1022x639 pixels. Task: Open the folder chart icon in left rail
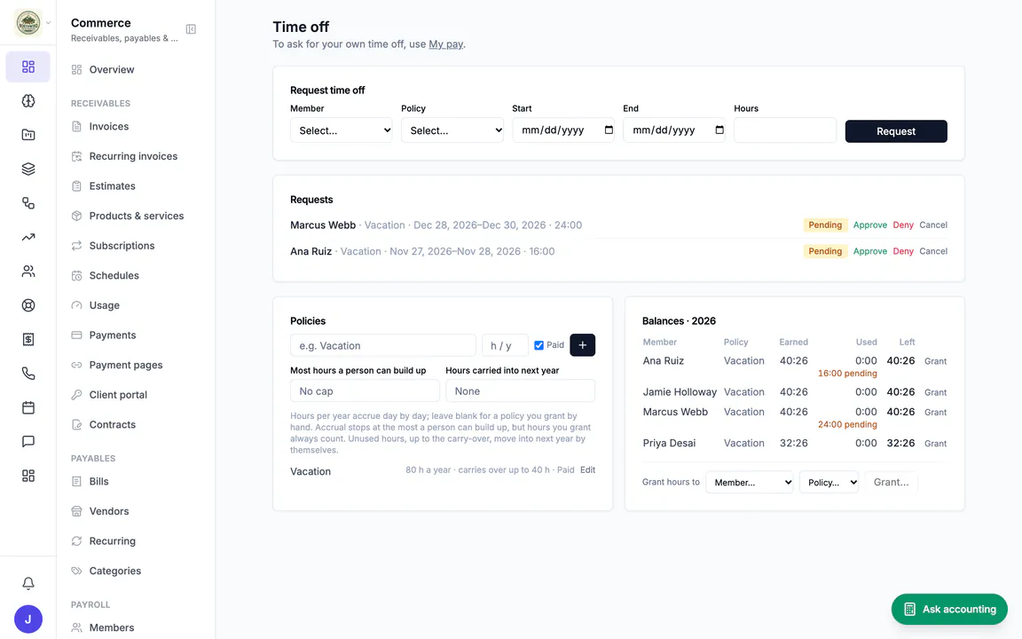tap(28, 135)
